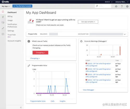This screenshot has width=130, height=109.
Task: Click the red Changelog button
Action: [x=40, y=53]
